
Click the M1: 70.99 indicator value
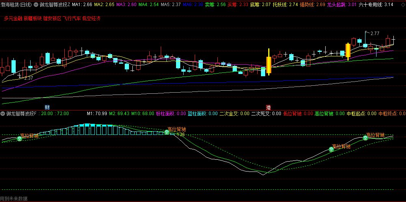[x=97, y=114]
